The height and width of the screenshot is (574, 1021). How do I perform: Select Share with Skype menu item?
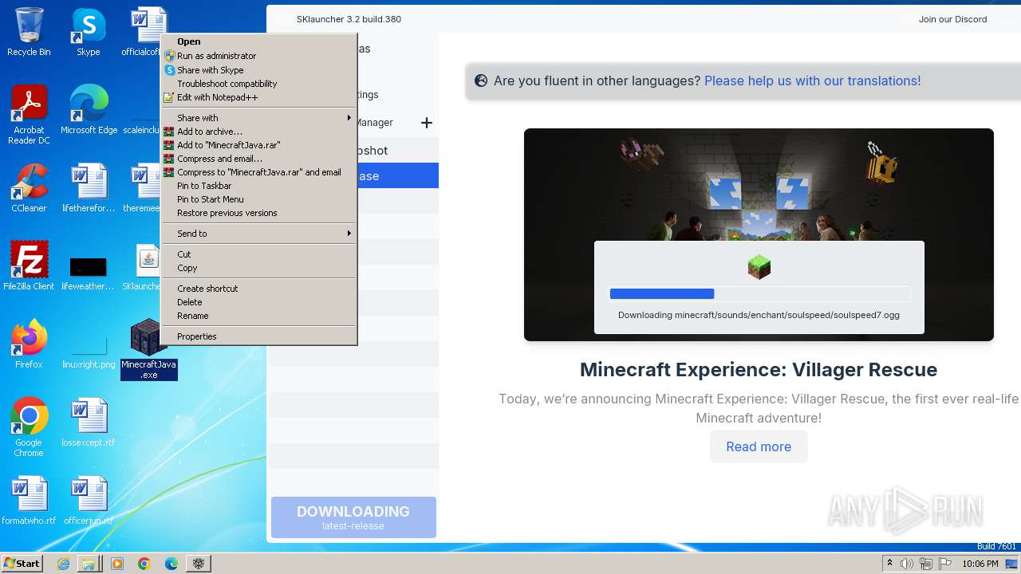tap(259, 70)
